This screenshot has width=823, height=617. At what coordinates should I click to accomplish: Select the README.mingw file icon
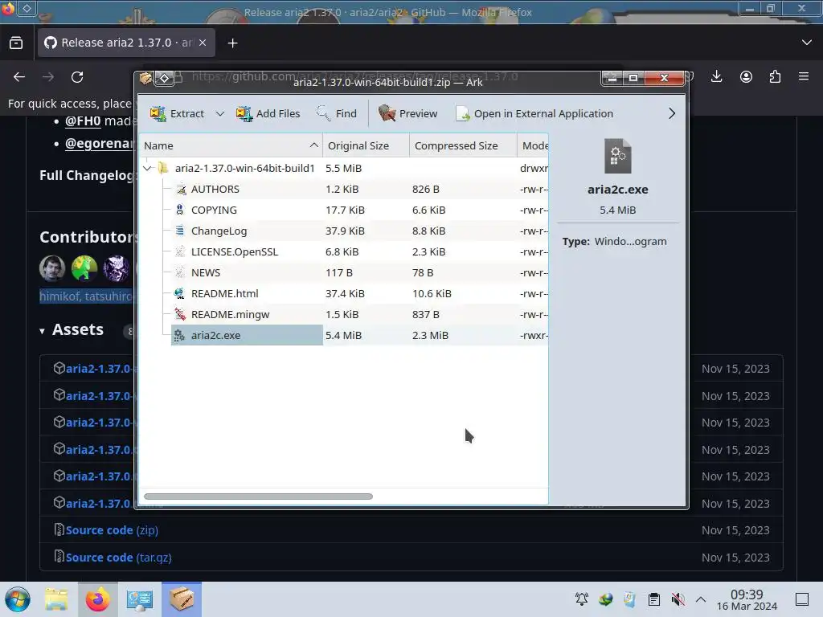(180, 315)
